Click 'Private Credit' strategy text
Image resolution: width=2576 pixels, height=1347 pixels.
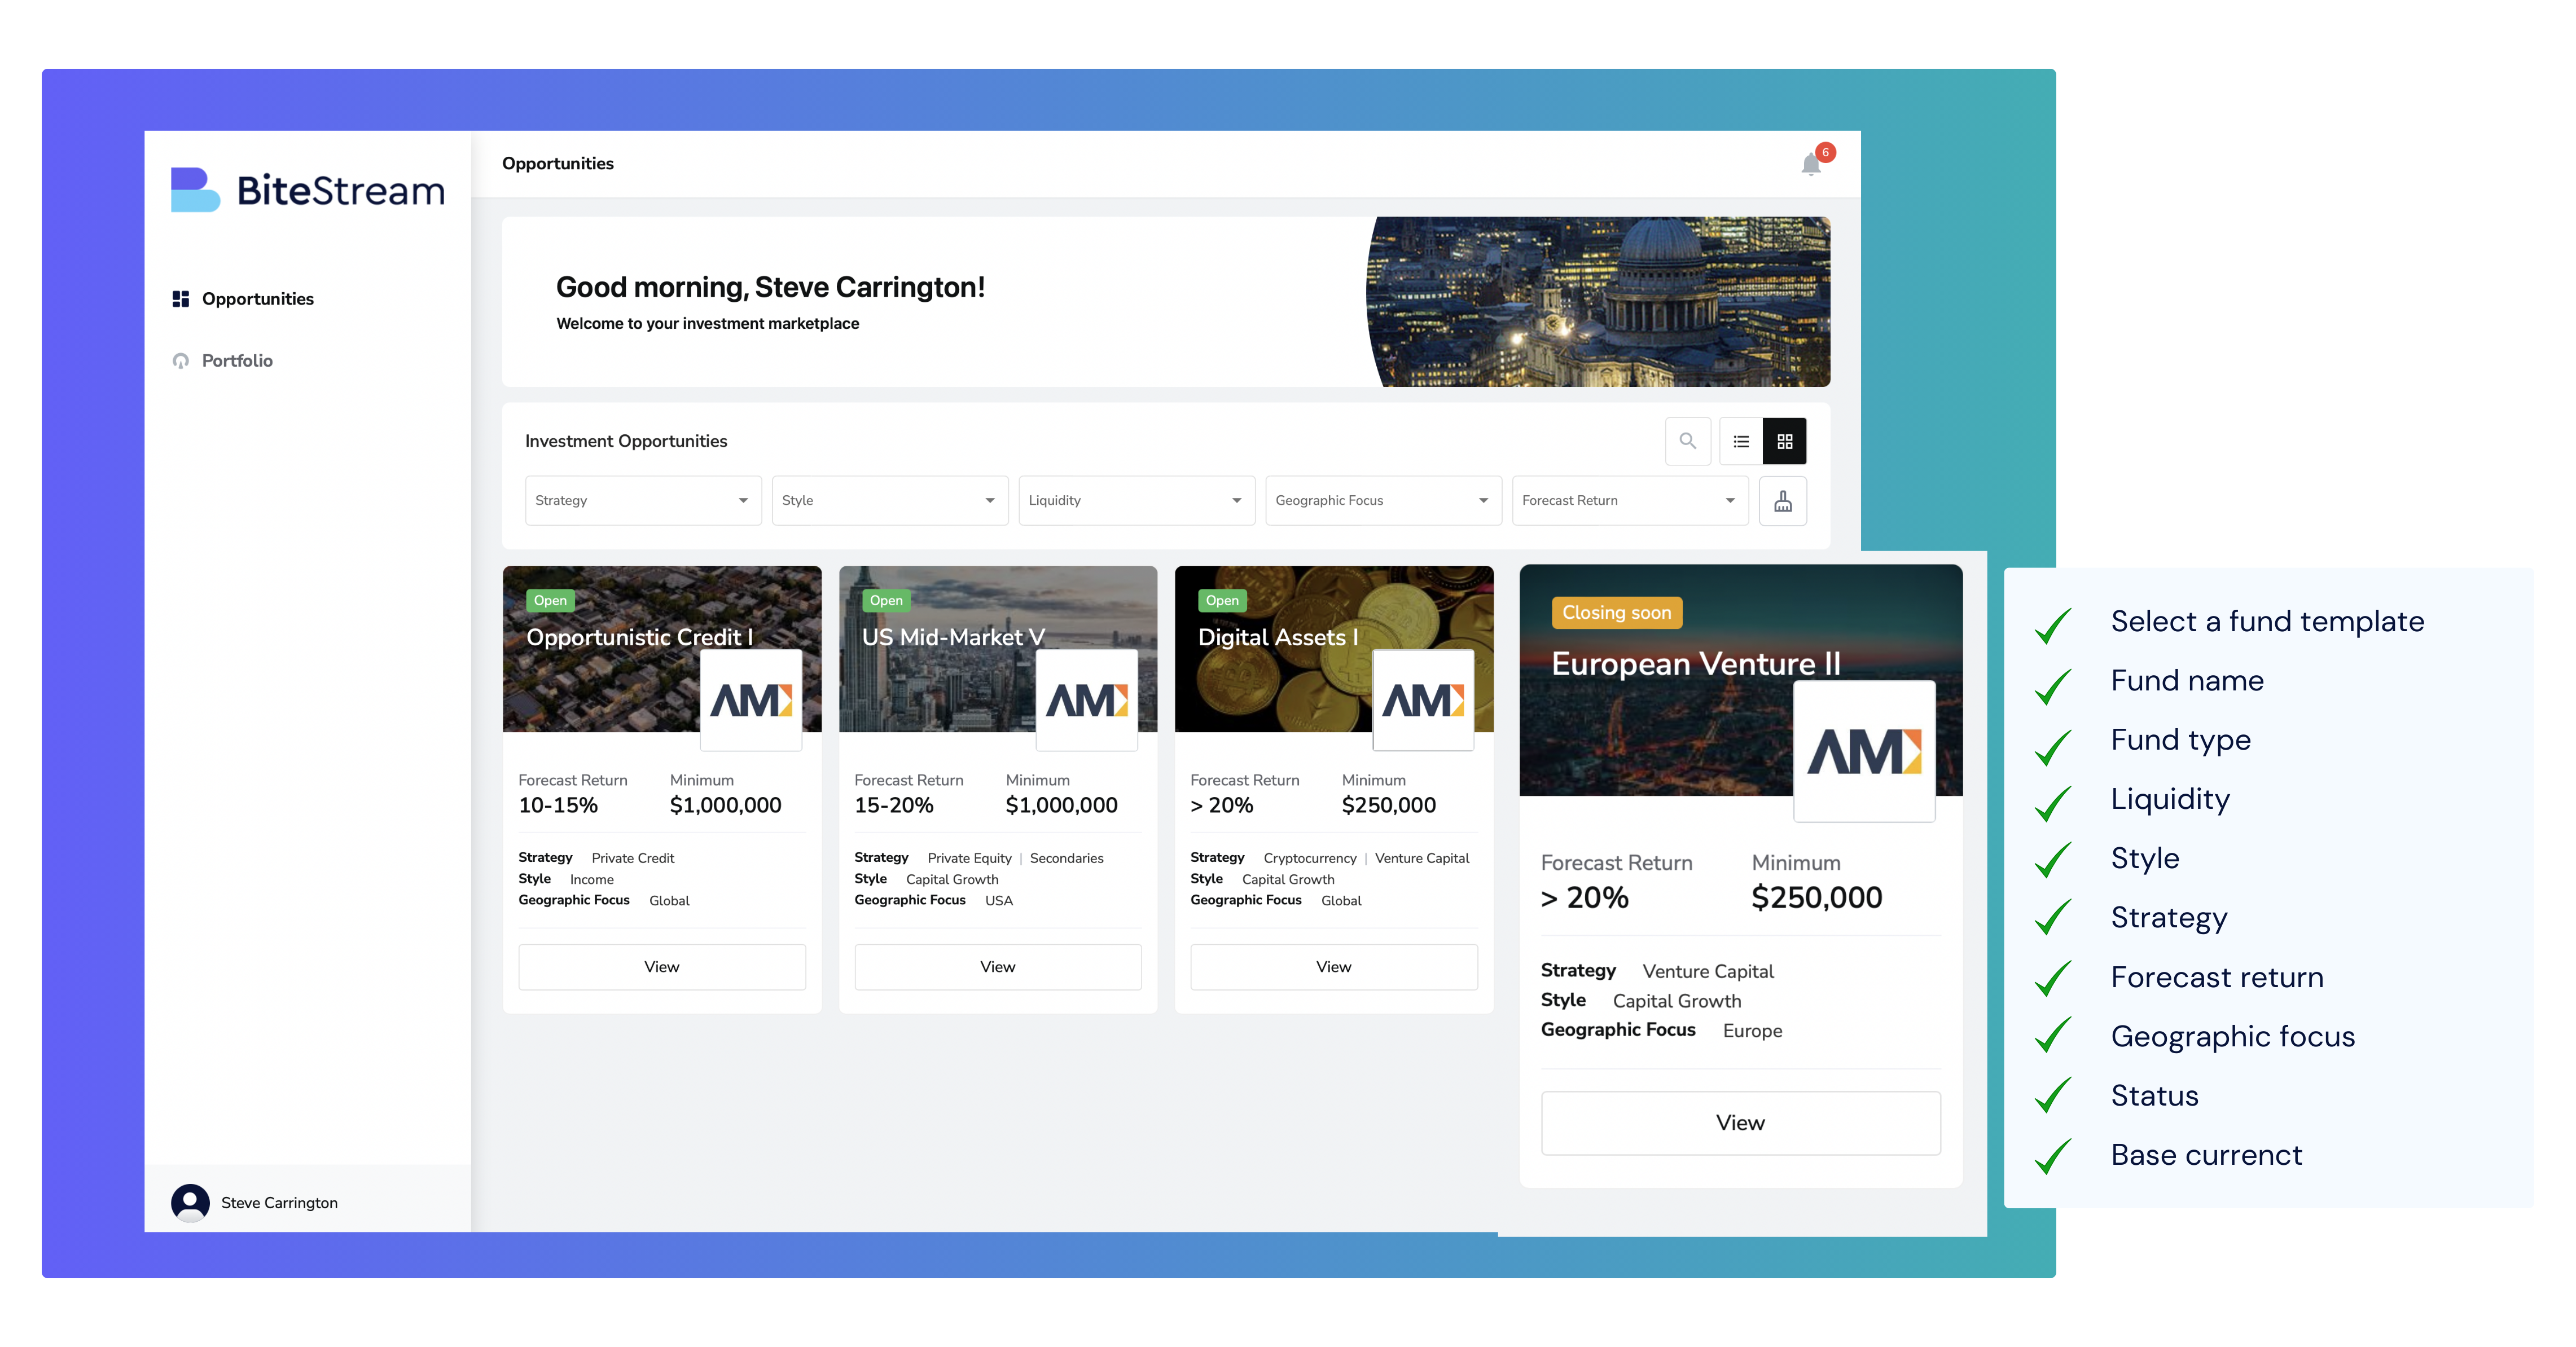pyautogui.click(x=633, y=859)
